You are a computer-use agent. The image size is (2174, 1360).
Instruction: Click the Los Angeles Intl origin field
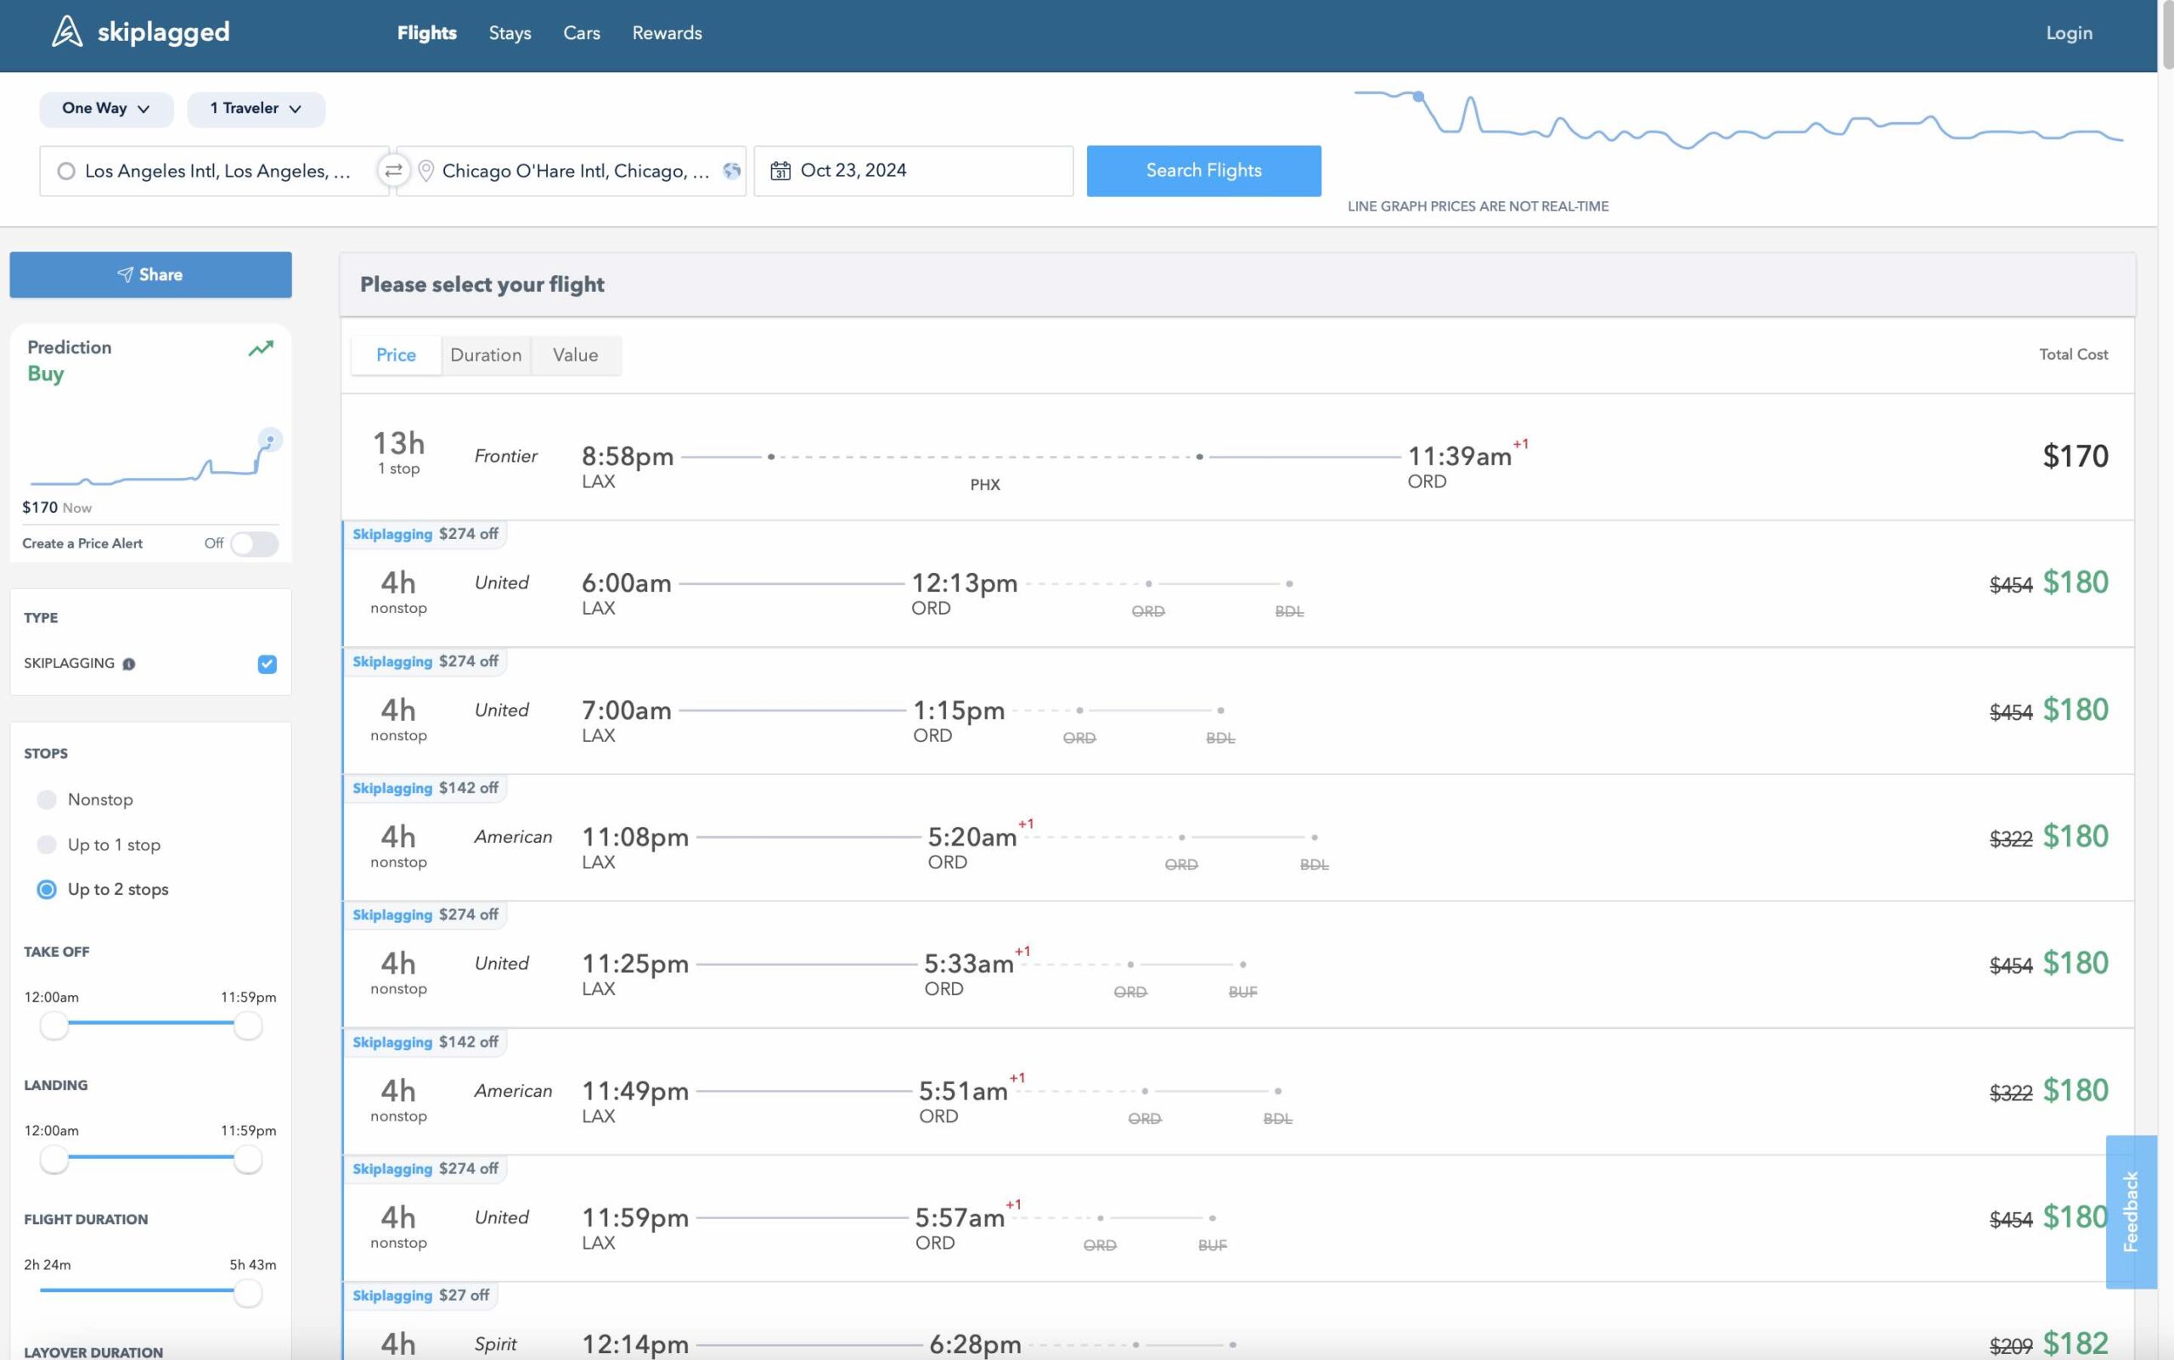point(214,171)
